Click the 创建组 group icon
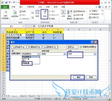Screen dimensions: 112x101 pyautogui.click(x=90, y=11)
